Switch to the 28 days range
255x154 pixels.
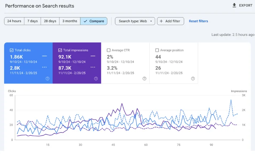50,21
